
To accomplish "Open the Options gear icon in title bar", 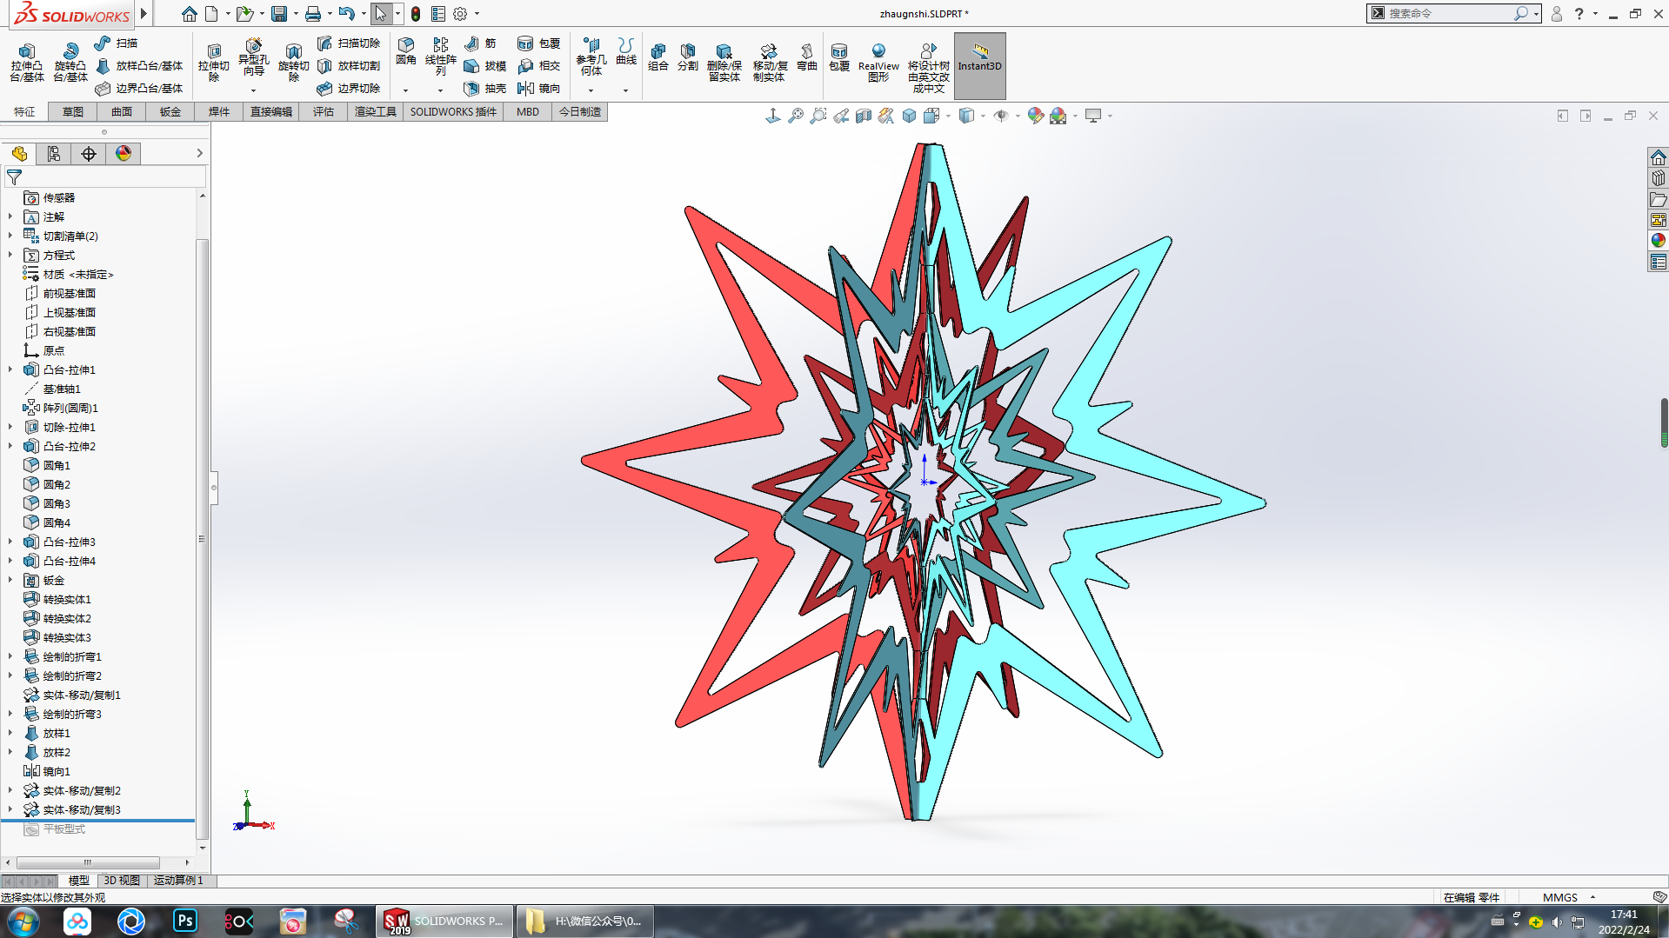I will (460, 14).
